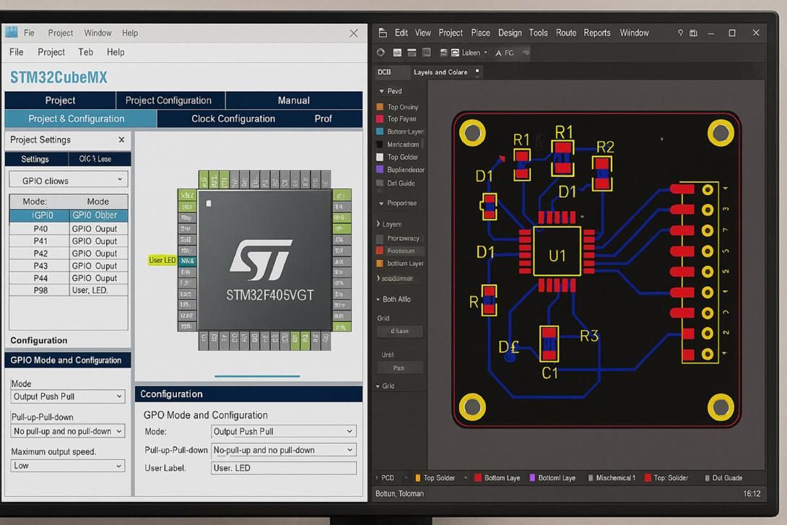This screenshot has height=525, width=787.
Task: Toggle the Top Golder white layer box
Action: [380, 157]
